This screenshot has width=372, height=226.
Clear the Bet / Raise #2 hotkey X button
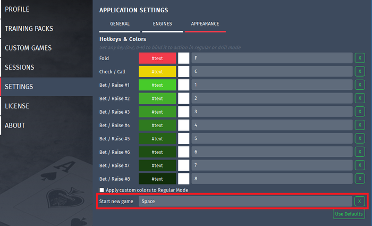(x=360, y=98)
